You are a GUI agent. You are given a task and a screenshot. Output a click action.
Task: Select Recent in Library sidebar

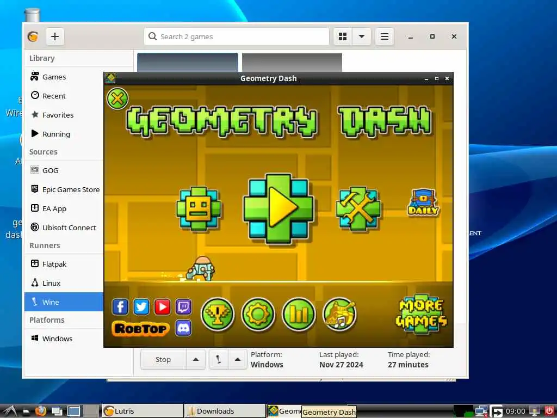(x=64, y=96)
